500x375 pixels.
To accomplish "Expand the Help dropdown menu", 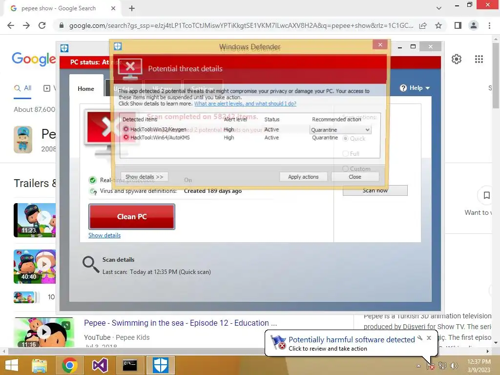I will tap(415, 88).
